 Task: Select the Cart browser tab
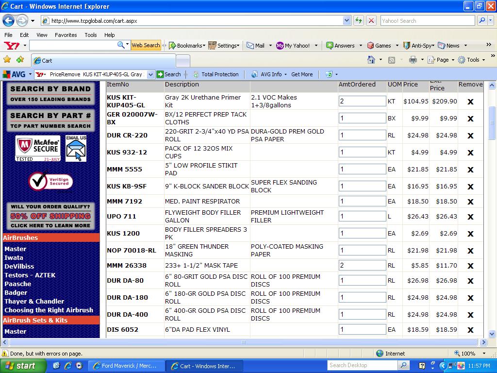click(x=103, y=60)
